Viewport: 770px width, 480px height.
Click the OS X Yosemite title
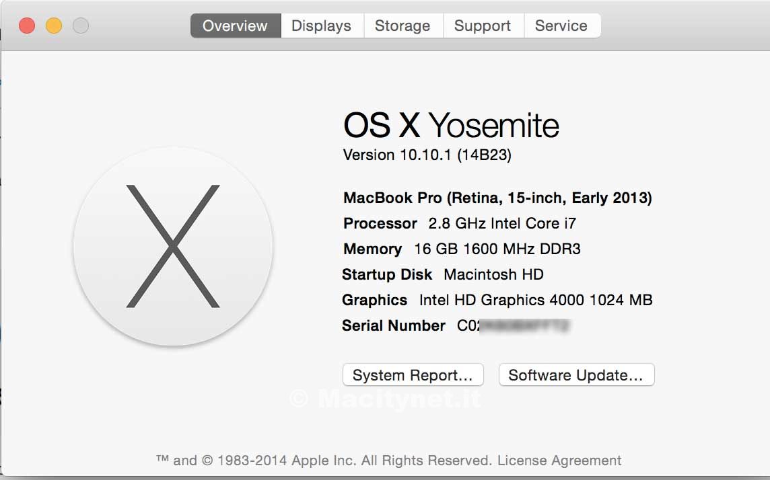coord(451,126)
